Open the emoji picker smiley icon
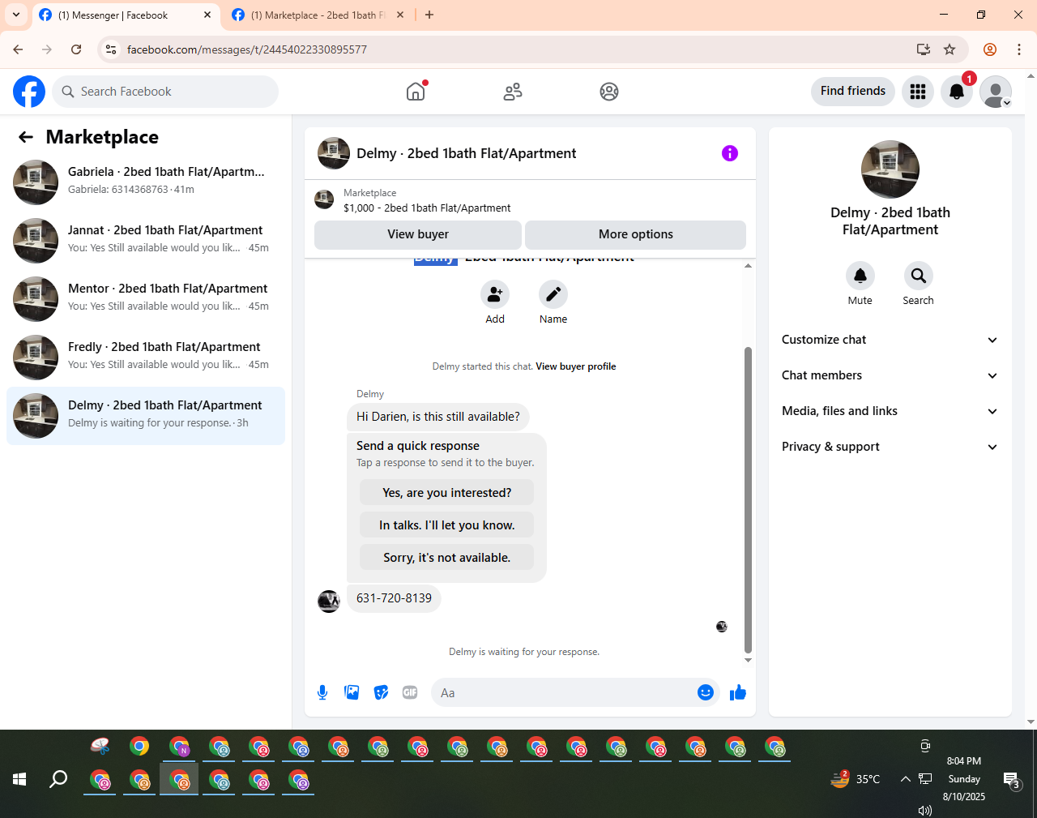 pyautogui.click(x=706, y=692)
